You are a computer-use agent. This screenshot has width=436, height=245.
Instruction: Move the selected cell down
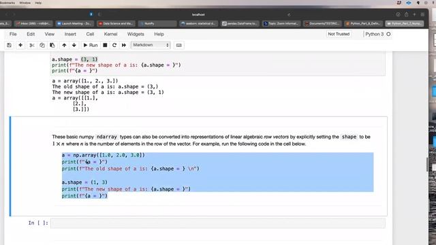pyautogui.click(x=74, y=45)
